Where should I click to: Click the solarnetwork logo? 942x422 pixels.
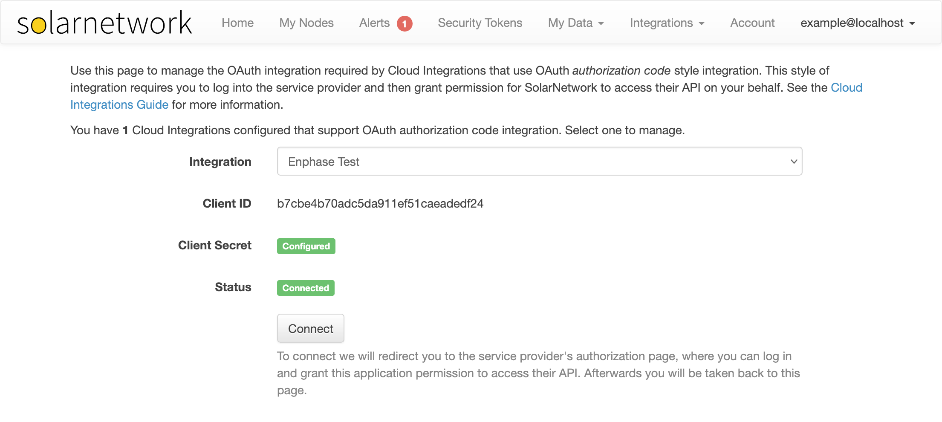tap(104, 23)
